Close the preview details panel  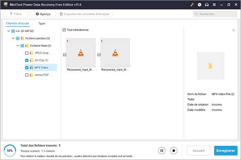coord(234,30)
